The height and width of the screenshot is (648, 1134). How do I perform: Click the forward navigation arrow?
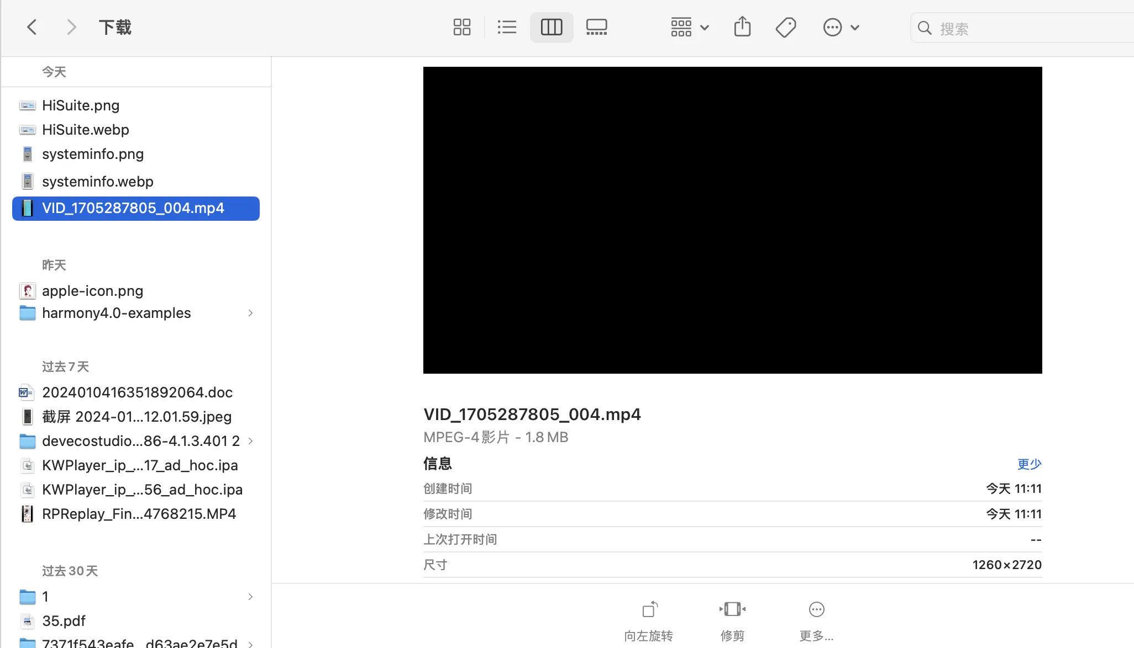71,27
